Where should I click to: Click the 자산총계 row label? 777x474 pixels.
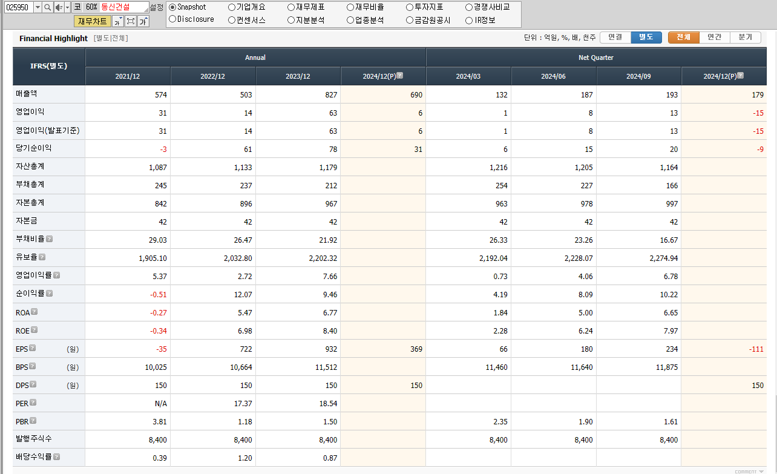(30, 166)
